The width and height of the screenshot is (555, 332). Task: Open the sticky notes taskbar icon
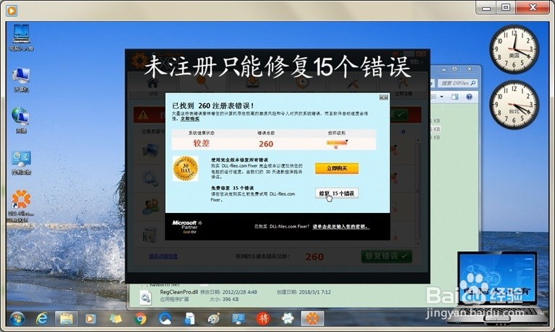coord(115,319)
